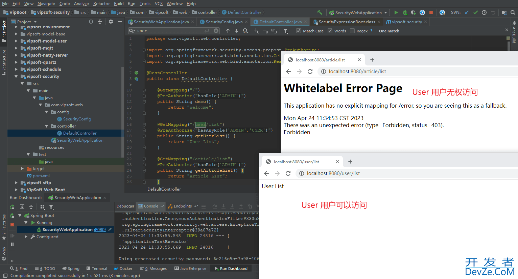Switch to the Endpoints tab
518x279 pixels.
[183, 206]
